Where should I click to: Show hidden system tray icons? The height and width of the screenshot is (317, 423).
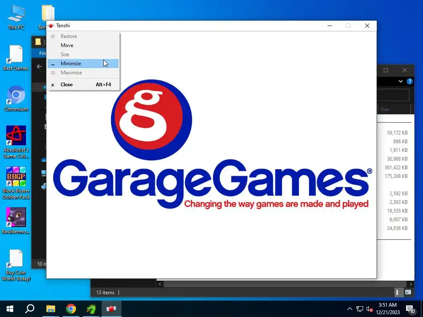[349, 309]
